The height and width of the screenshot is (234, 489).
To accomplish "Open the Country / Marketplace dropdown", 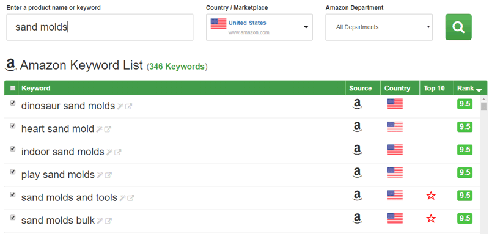I will pos(259,27).
